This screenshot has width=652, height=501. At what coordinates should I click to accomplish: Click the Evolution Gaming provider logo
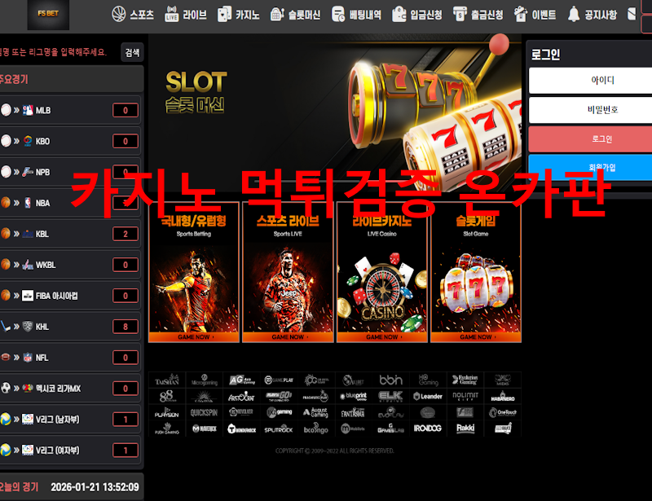(x=465, y=380)
